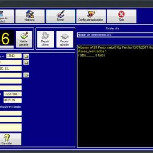
Task: Click Validar pesada to confirm weight
Action: [x=24, y=39]
